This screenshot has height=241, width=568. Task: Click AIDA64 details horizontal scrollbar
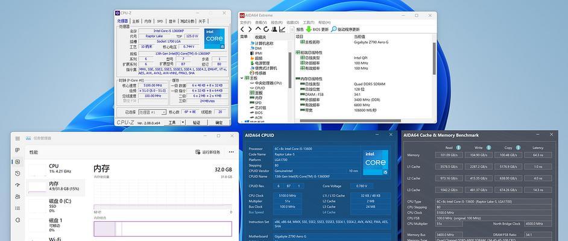coord(351,120)
